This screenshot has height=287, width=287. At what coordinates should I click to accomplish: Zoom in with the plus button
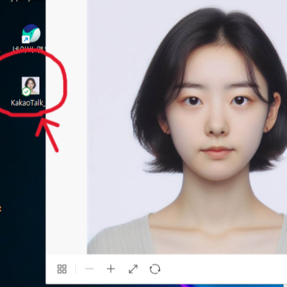click(110, 269)
